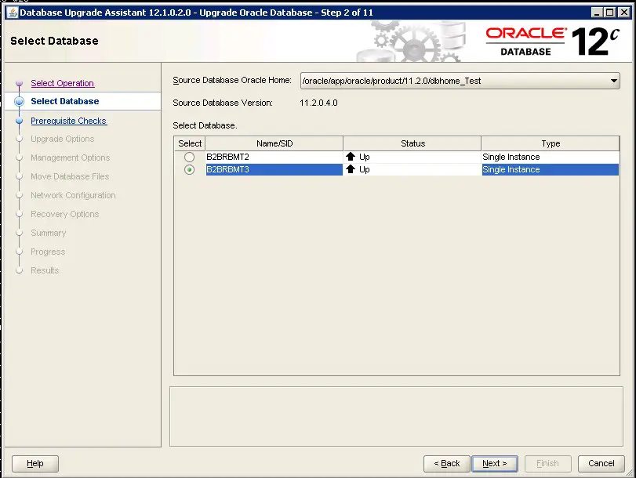Proceed with the Next button
636x478 pixels.
[494, 463]
